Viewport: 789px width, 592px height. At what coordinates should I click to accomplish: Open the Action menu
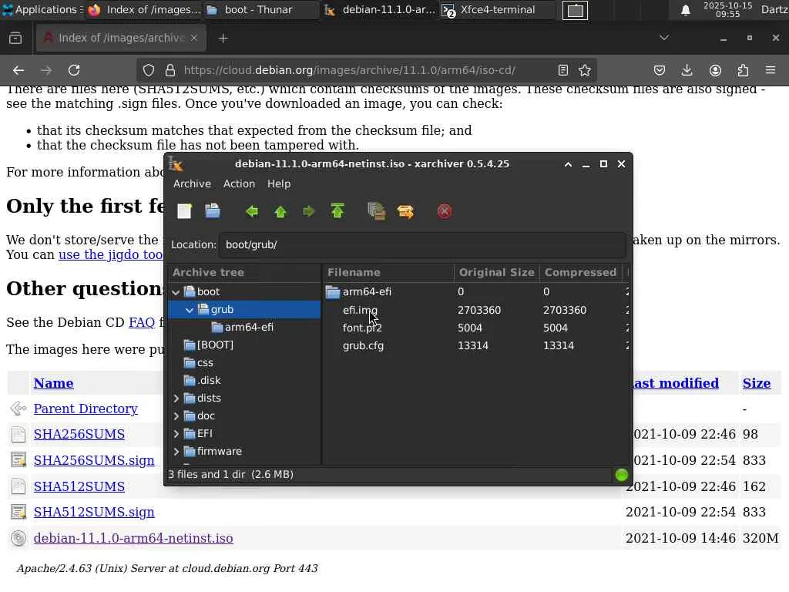pos(239,183)
